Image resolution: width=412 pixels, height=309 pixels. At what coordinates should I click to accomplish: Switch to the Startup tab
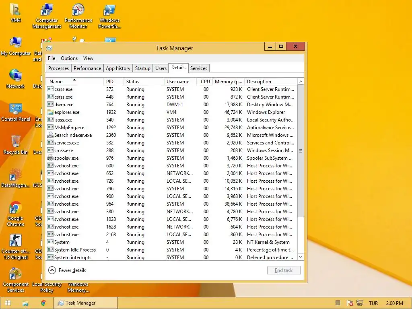click(143, 68)
